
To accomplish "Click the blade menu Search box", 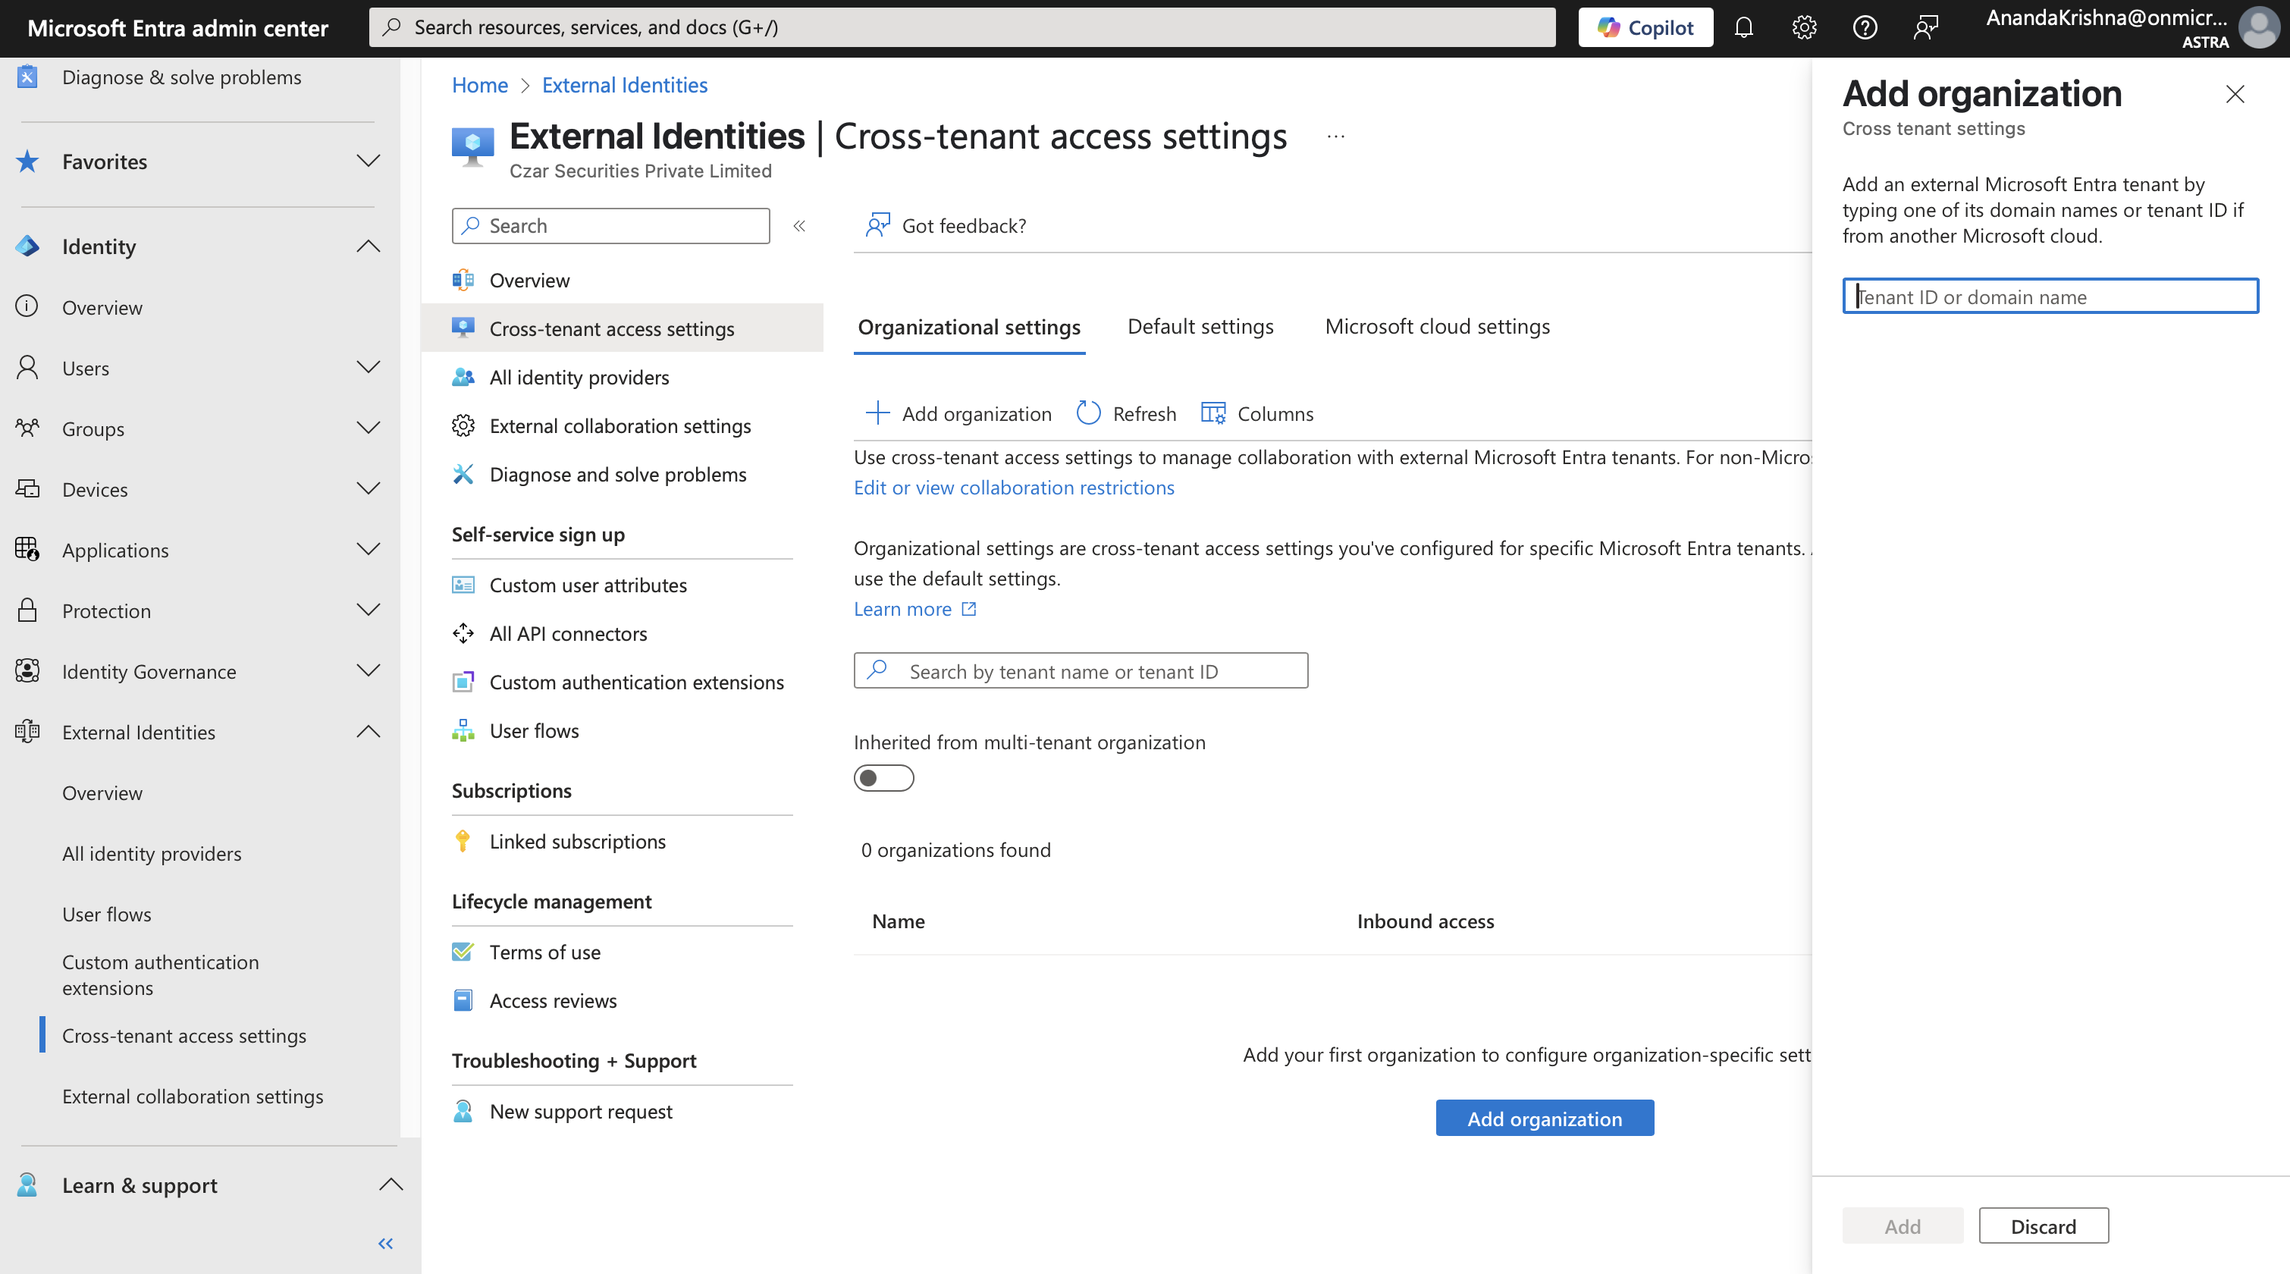I will 610,226.
